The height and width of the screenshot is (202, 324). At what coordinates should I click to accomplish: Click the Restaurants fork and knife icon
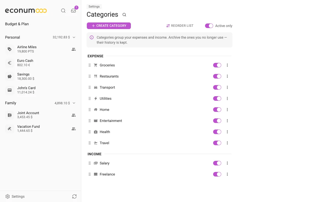[96, 76]
